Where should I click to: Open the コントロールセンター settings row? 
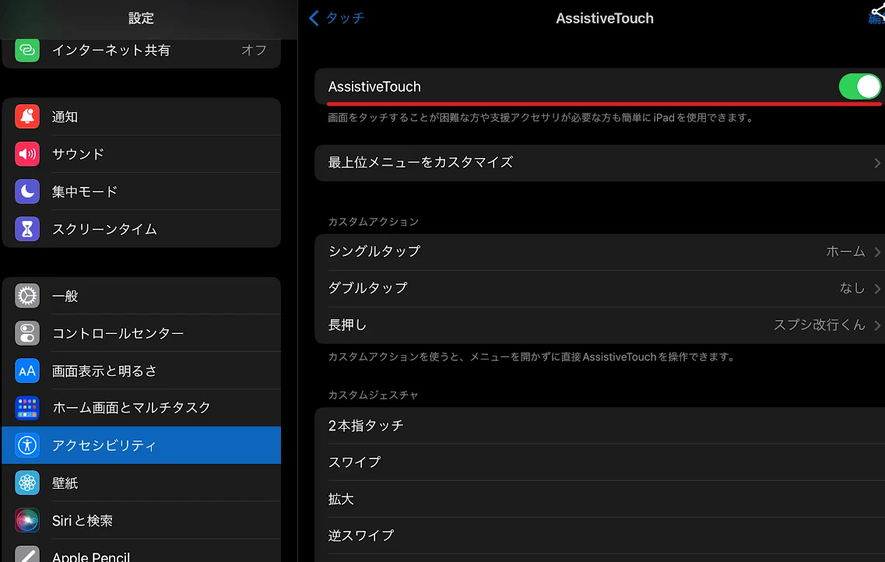pos(142,333)
